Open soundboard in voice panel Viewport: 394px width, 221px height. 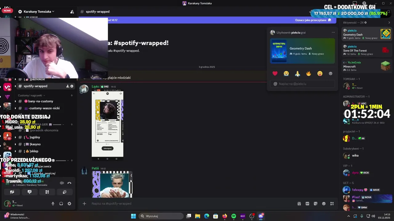[65, 192]
